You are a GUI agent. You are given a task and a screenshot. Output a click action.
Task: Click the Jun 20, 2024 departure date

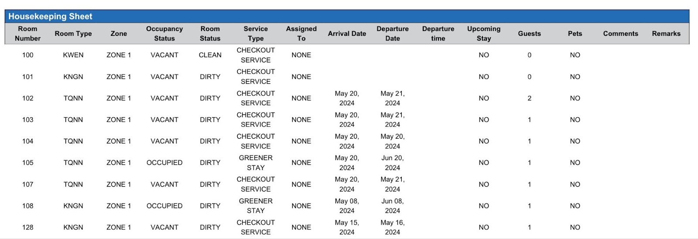393,163
